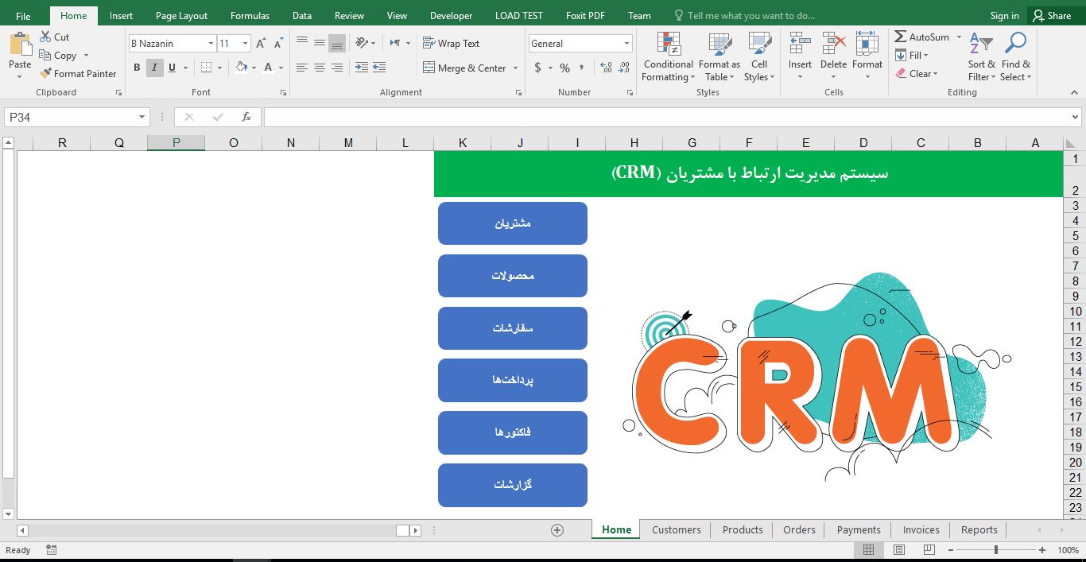Apply Fill Color bucket
Viewport: 1086px width, 562px height.
pos(242,68)
